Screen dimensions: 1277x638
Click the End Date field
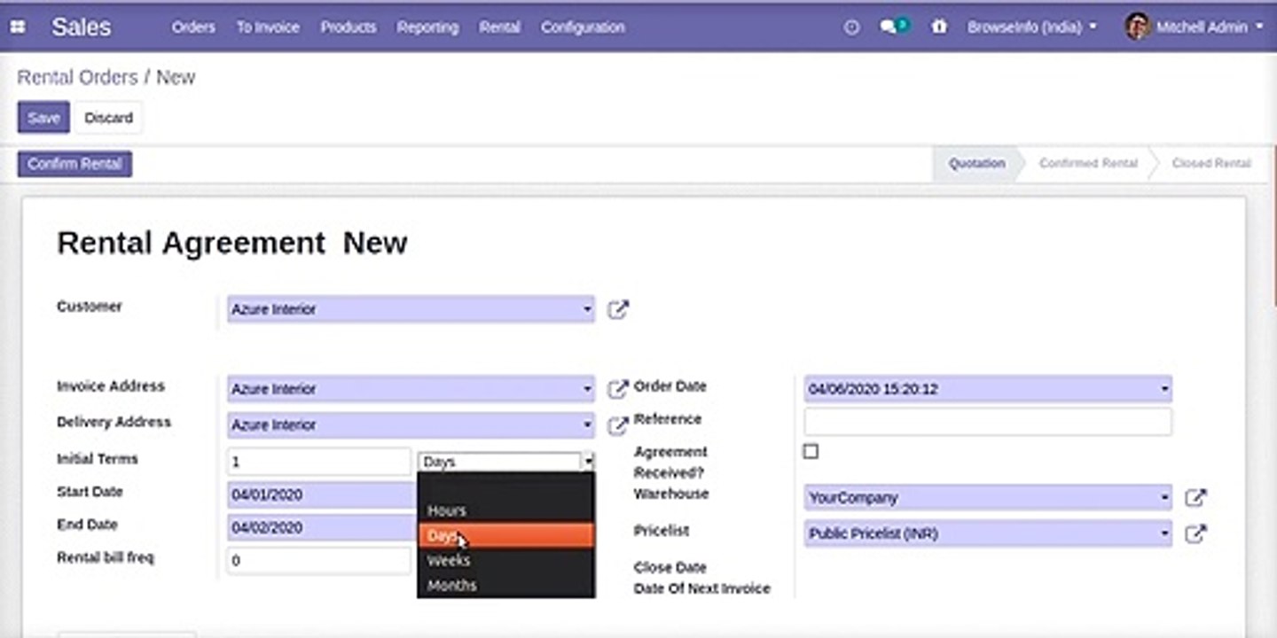[x=322, y=527]
